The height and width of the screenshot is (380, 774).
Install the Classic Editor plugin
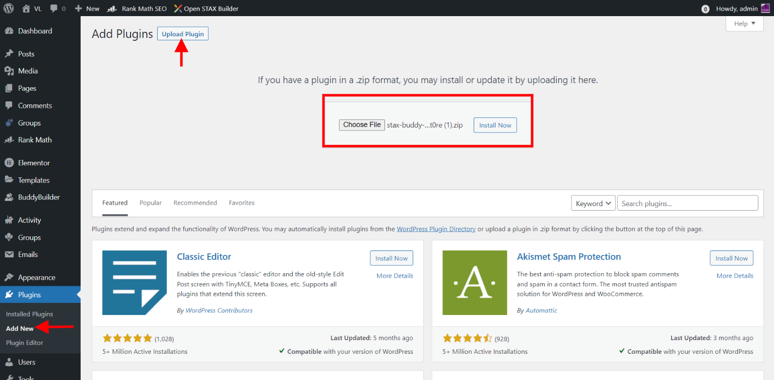[392, 258]
